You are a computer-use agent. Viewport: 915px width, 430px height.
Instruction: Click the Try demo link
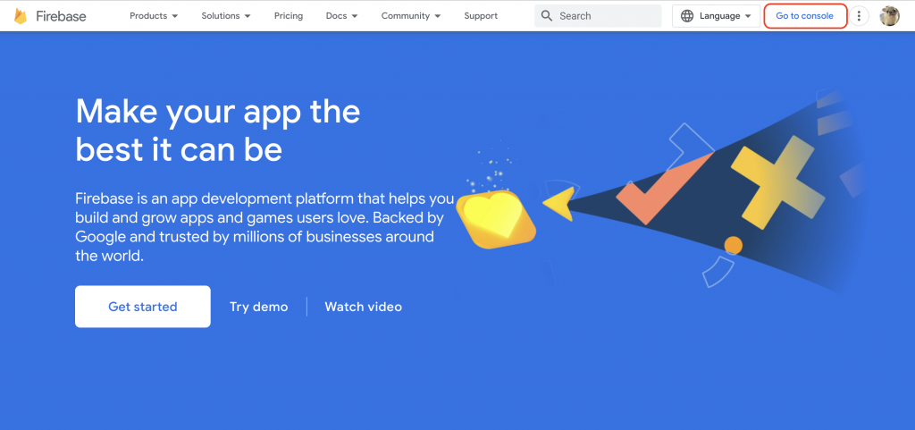tap(258, 307)
